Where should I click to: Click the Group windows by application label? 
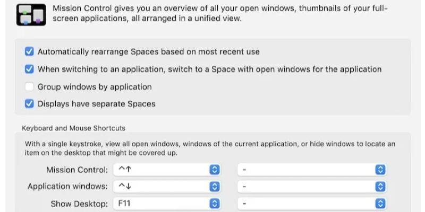tap(95, 87)
